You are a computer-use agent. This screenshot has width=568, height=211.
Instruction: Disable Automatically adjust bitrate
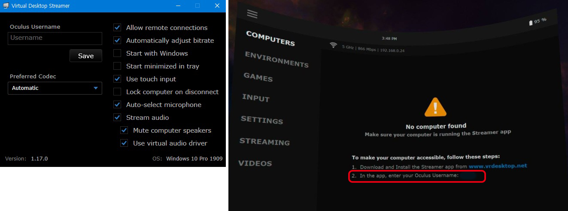pos(117,40)
